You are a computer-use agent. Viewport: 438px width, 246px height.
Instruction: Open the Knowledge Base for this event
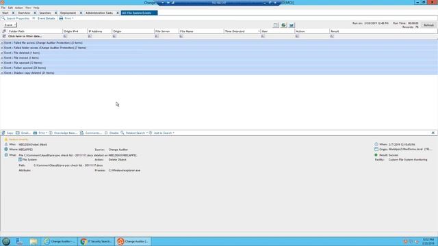click(x=63, y=133)
